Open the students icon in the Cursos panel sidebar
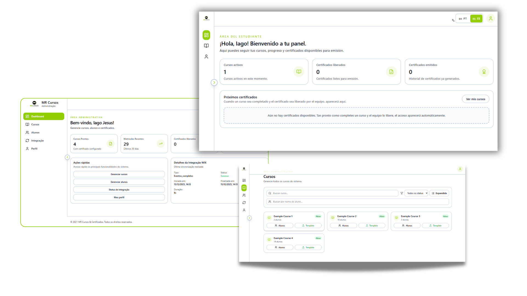 (x=244, y=195)
